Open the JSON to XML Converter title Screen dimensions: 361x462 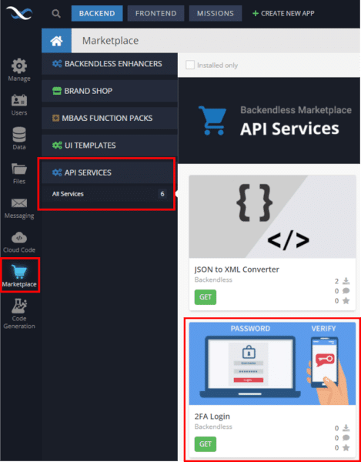[x=237, y=269]
